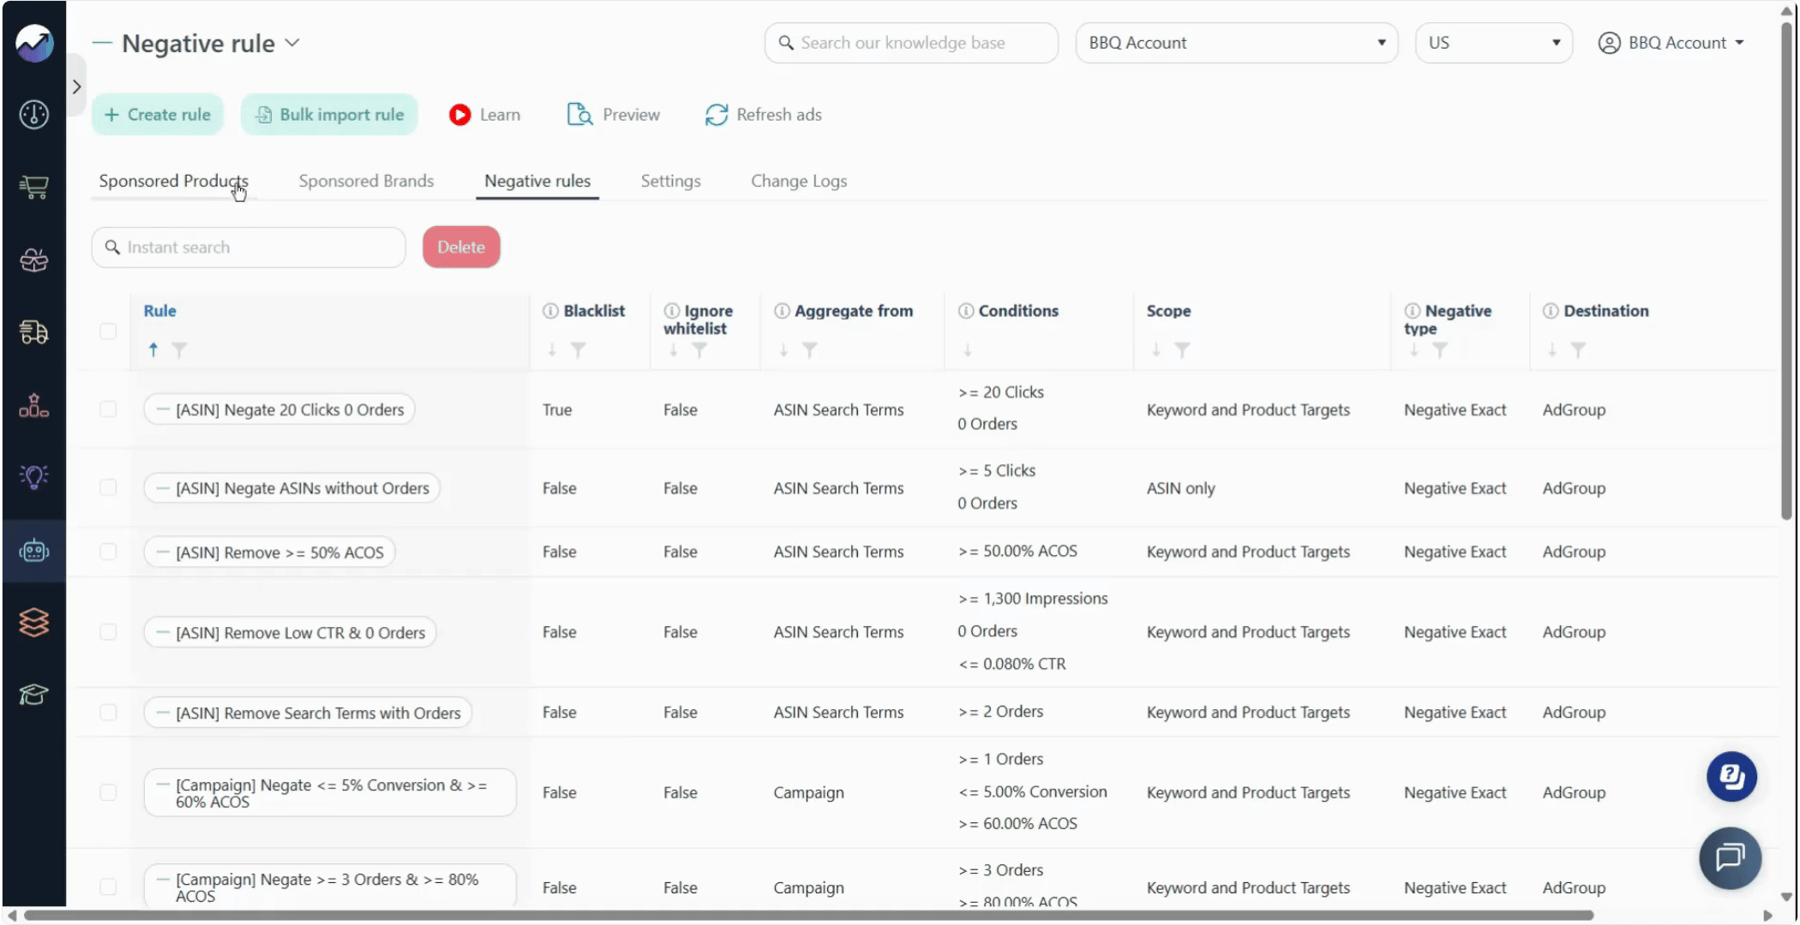Check the row for Negate ASINs without Orders
Image resolution: width=1800 pixels, height=925 pixels.
point(108,487)
